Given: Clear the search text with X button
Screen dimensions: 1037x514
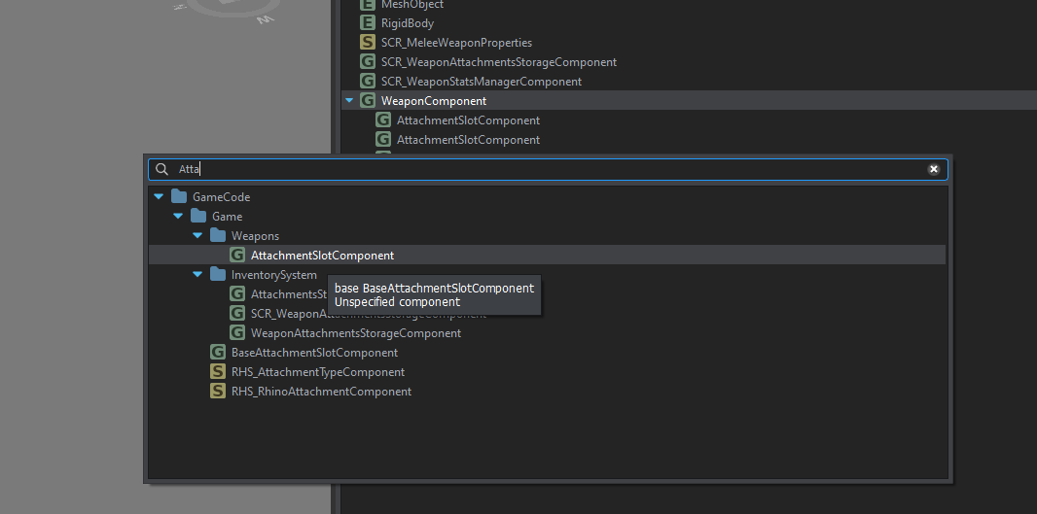Looking at the screenshot, I should (x=934, y=169).
